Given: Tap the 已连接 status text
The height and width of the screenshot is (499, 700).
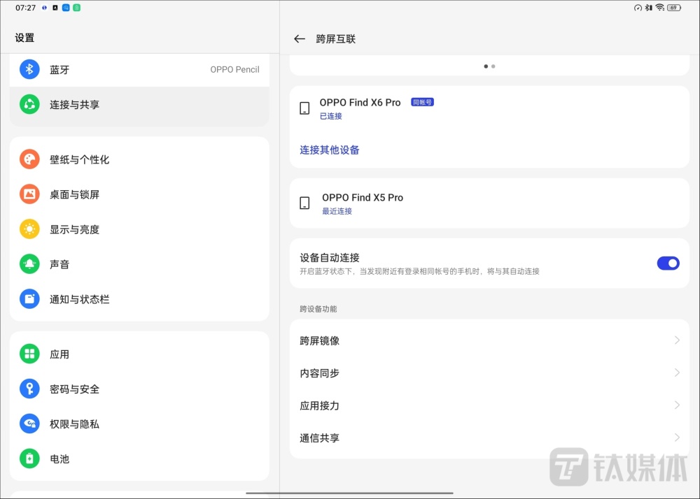Looking at the screenshot, I should (331, 116).
